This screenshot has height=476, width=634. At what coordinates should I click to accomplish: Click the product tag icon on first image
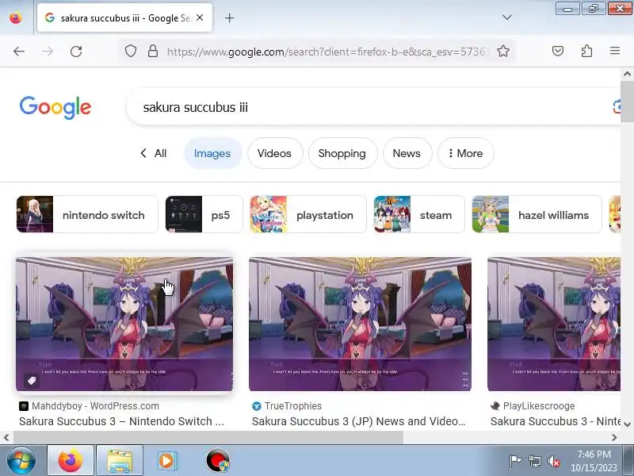(x=32, y=381)
